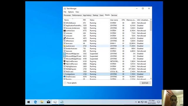Viewport: 188px width, 106px height.
Task: Click the ApplicationFrameHost process icon
Action: tap(65, 26)
